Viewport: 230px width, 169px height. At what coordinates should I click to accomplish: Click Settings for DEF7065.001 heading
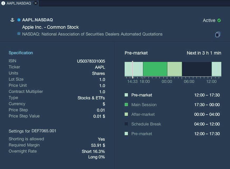pyautogui.click(x=32, y=131)
